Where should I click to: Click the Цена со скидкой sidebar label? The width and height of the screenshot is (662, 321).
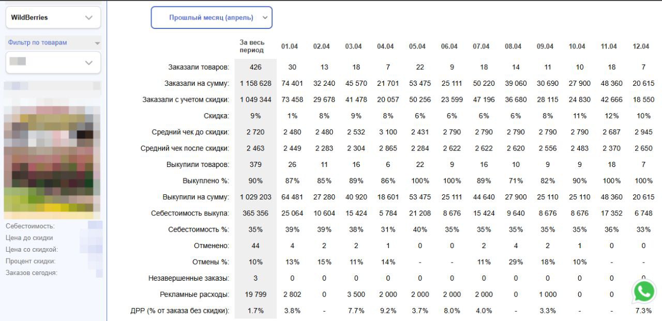pos(31,249)
